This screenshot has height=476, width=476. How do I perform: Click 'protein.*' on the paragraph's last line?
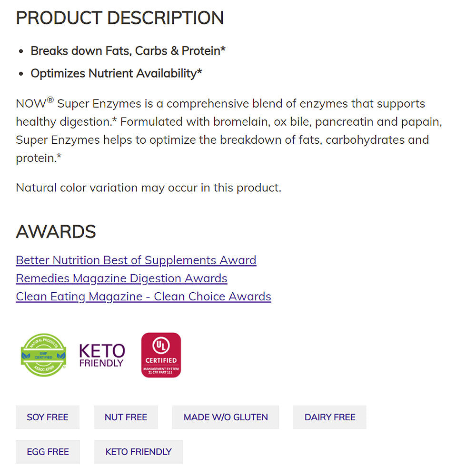[x=39, y=158]
